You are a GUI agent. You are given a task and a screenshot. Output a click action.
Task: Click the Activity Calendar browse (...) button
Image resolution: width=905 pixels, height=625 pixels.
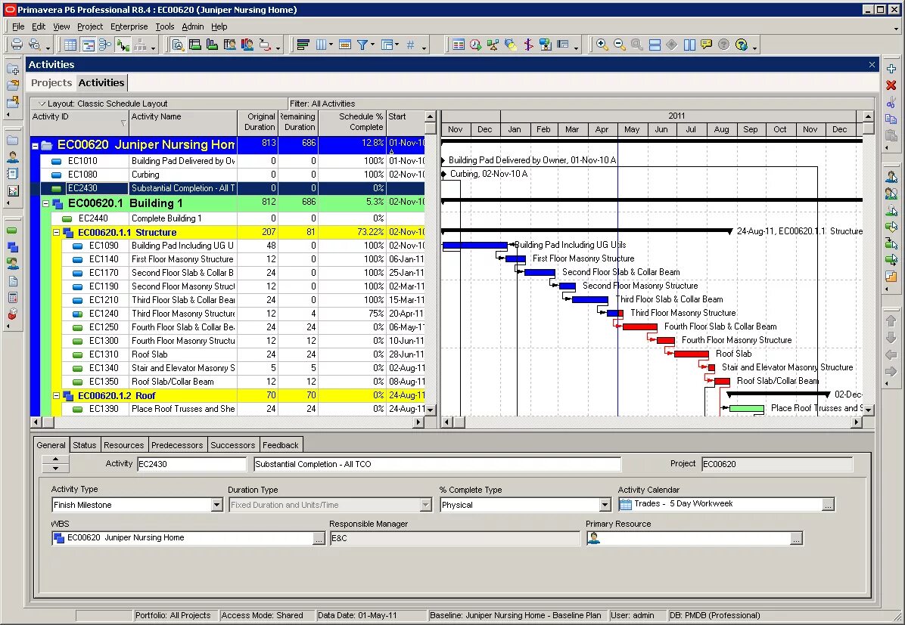pyautogui.click(x=828, y=505)
